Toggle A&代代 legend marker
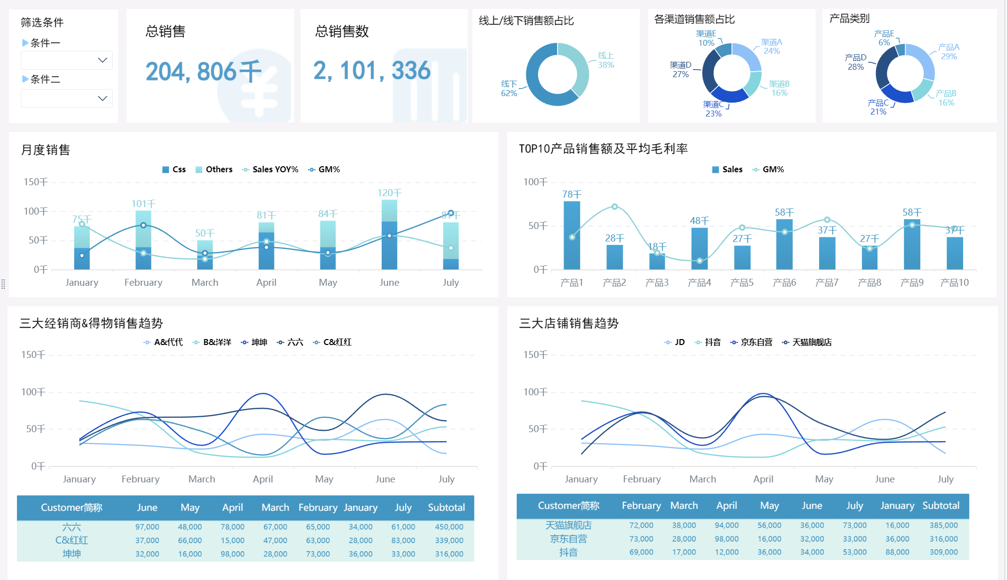 (x=147, y=342)
